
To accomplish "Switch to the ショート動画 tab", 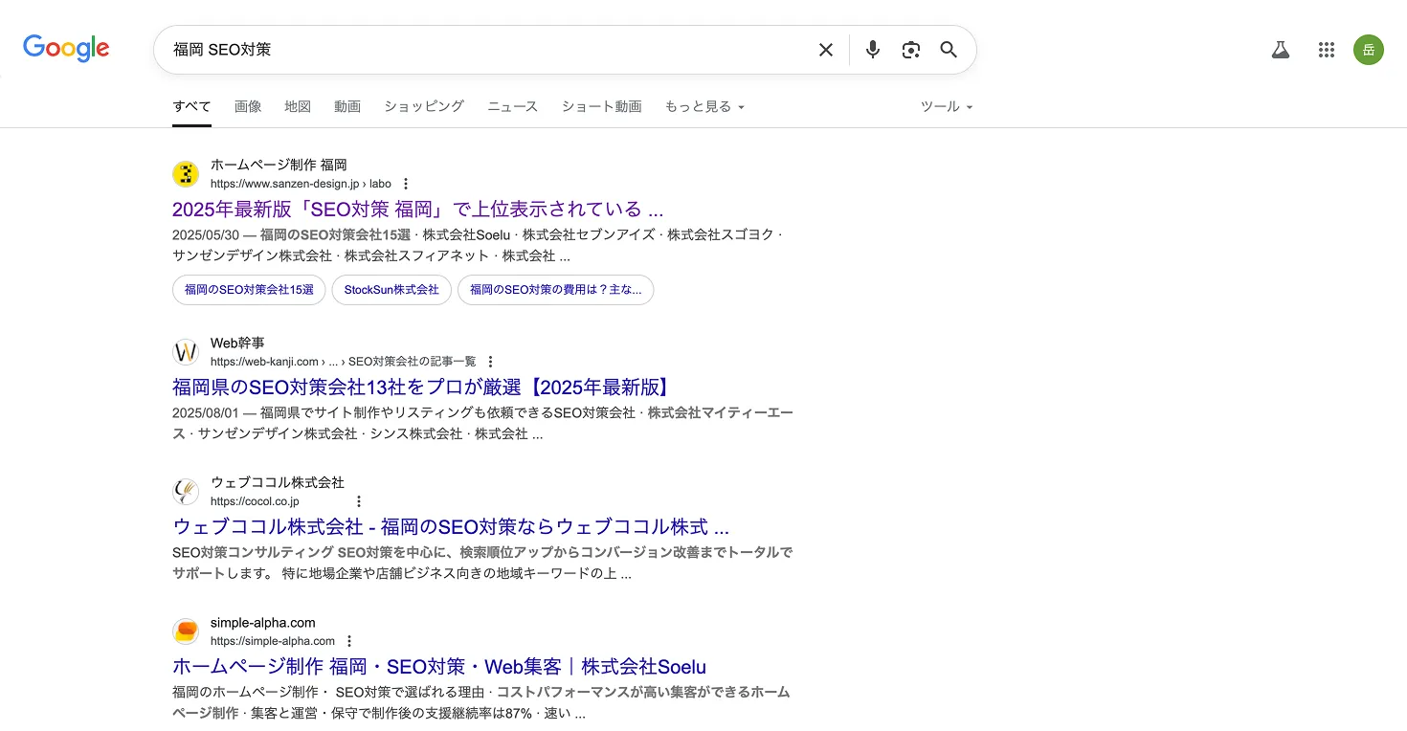I will (x=601, y=106).
